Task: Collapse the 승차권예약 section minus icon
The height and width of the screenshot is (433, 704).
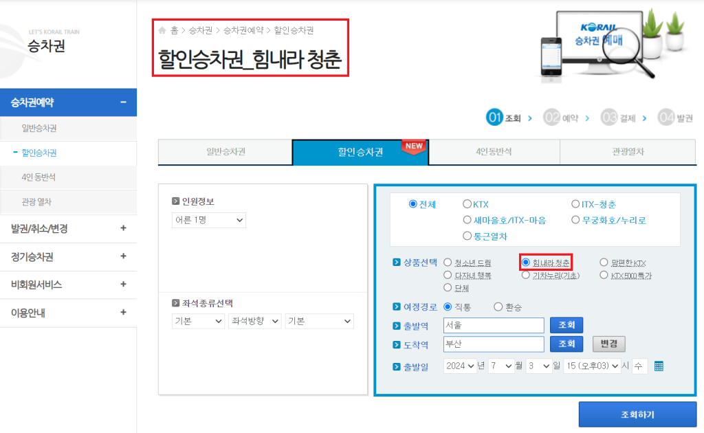Action: (x=123, y=102)
